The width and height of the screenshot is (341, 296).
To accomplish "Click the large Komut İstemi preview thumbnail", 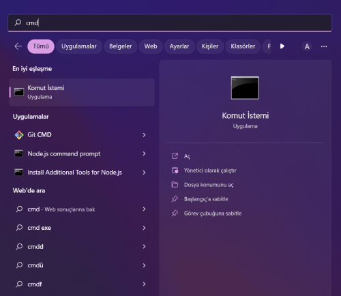I will coord(245,88).
